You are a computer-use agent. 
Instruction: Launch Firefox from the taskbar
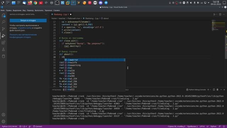30,3
